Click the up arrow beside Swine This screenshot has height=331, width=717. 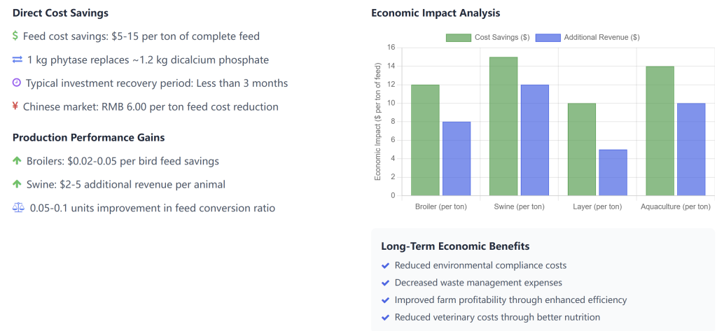click(18, 185)
